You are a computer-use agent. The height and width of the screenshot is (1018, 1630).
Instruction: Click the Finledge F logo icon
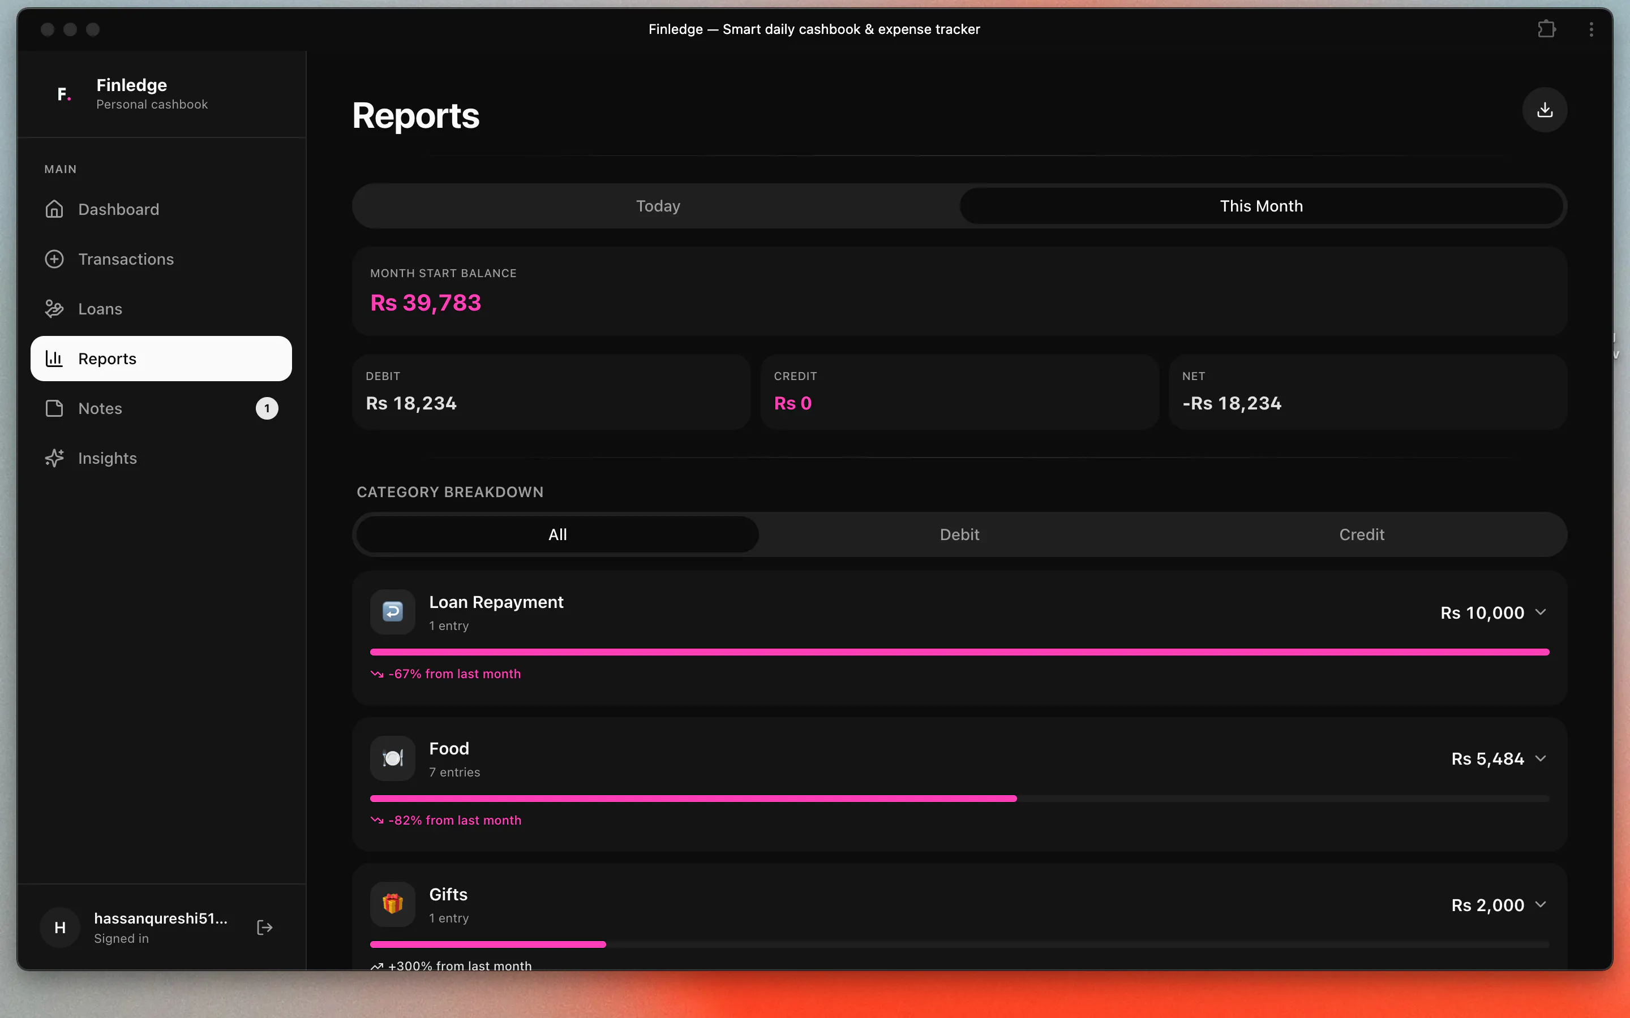64,94
